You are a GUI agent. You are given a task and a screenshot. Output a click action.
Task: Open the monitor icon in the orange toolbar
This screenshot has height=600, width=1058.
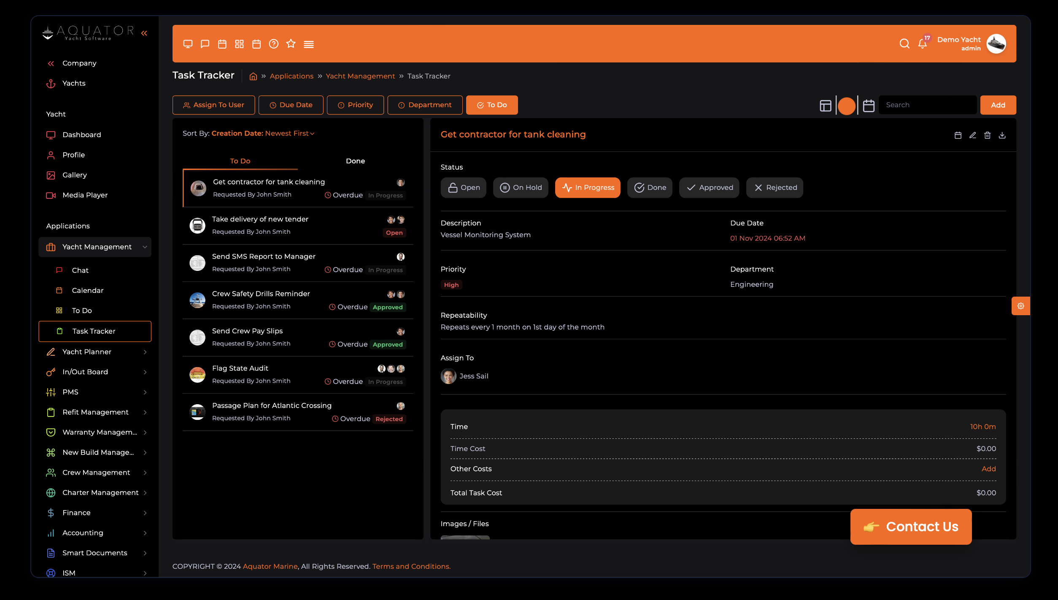pyautogui.click(x=188, y=44)
